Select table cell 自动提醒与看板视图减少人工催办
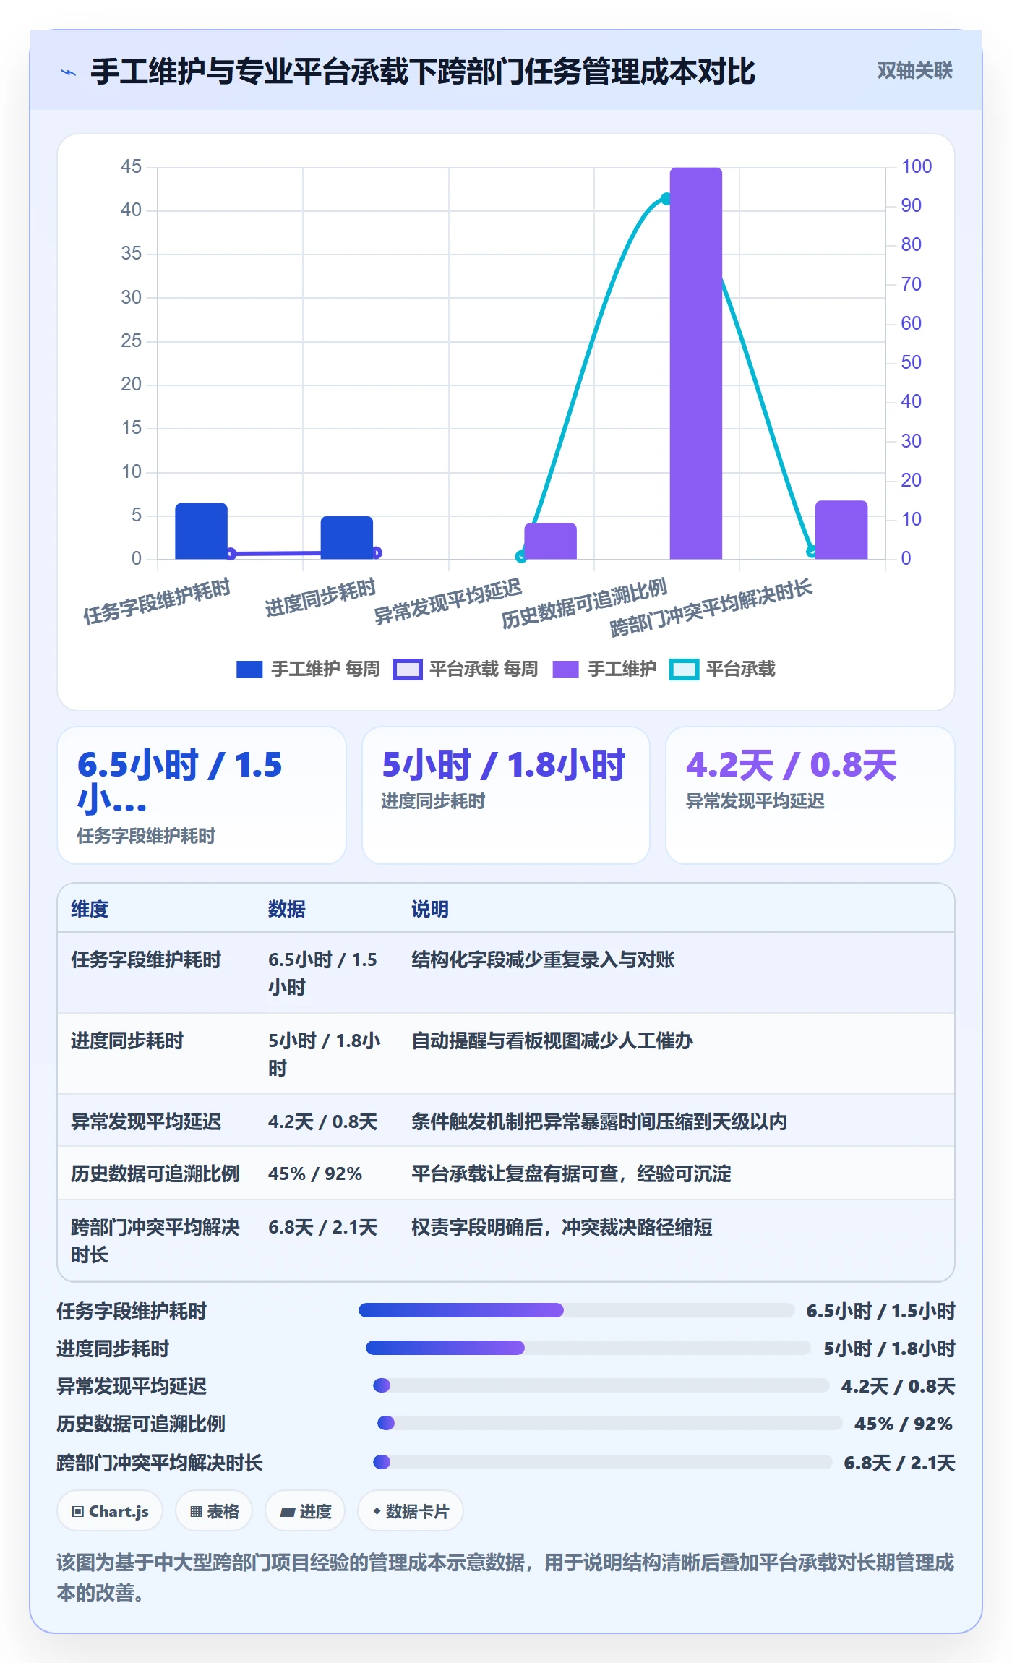Image resolution: width=1012 pixels, height=1663 pixels. tap(552, 1040)
